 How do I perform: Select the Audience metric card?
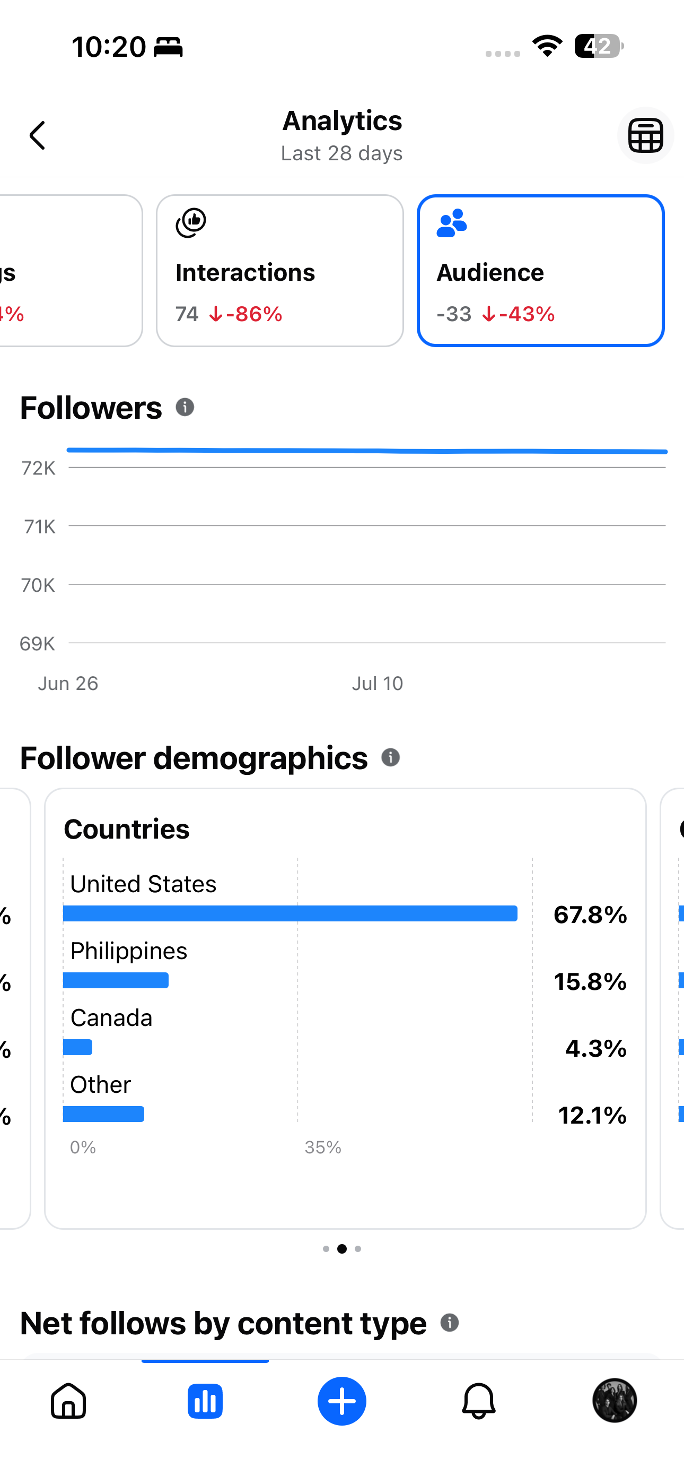[541, 271]
